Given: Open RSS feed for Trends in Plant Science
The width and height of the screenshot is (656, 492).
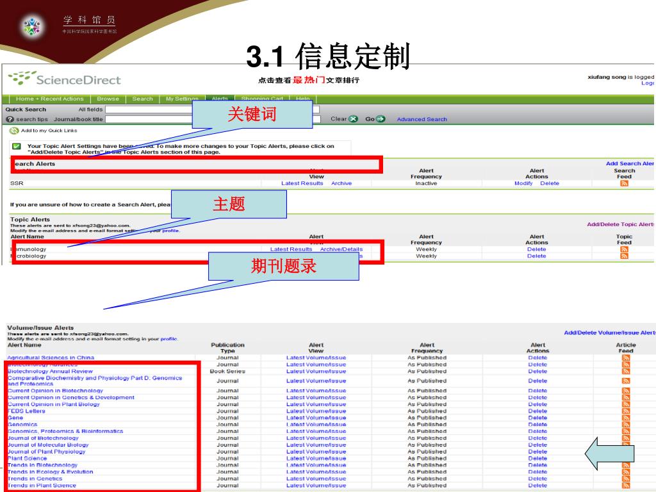Looking at the screenshot, I should [626, 486].
